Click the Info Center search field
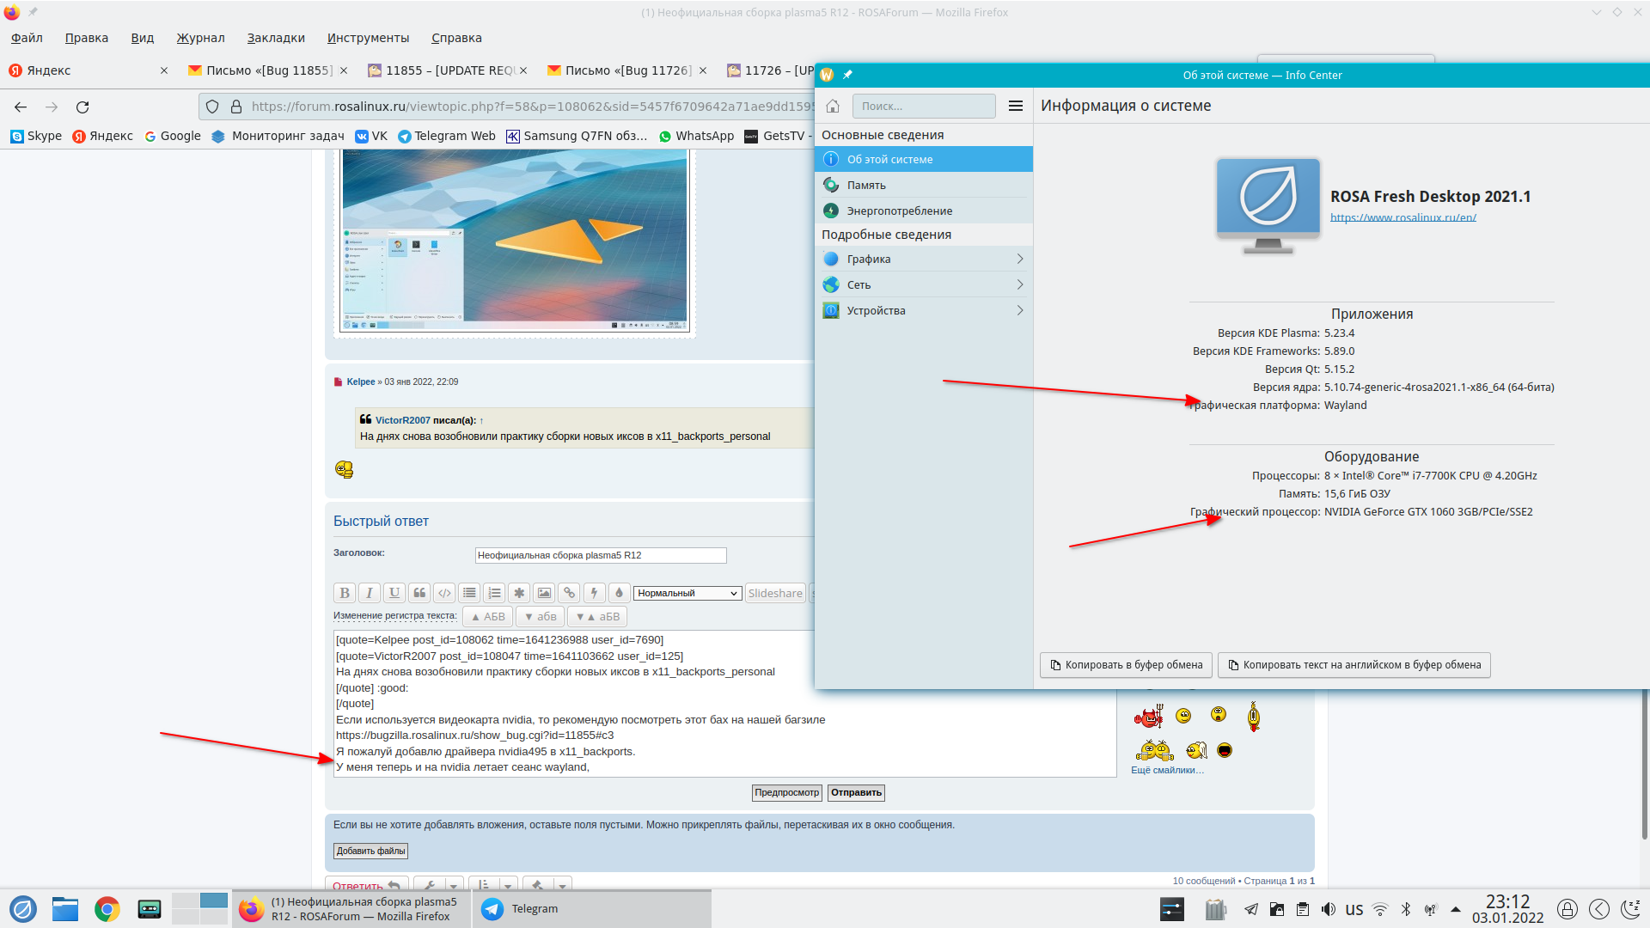 [923, 106]
